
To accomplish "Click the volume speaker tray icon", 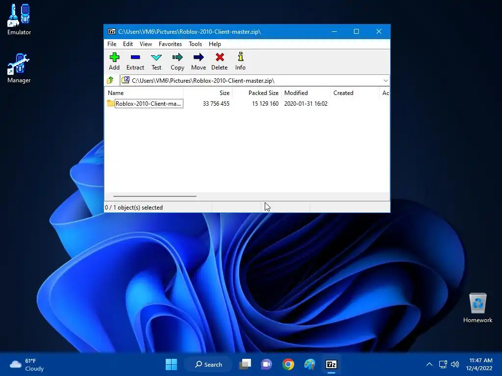I will pyautogui.click(x=454, y=364).
